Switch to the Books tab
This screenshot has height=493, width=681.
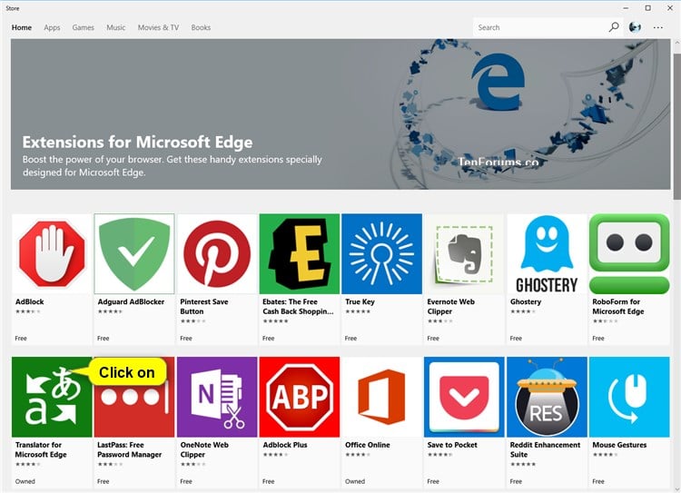click(x=201, y=27)
